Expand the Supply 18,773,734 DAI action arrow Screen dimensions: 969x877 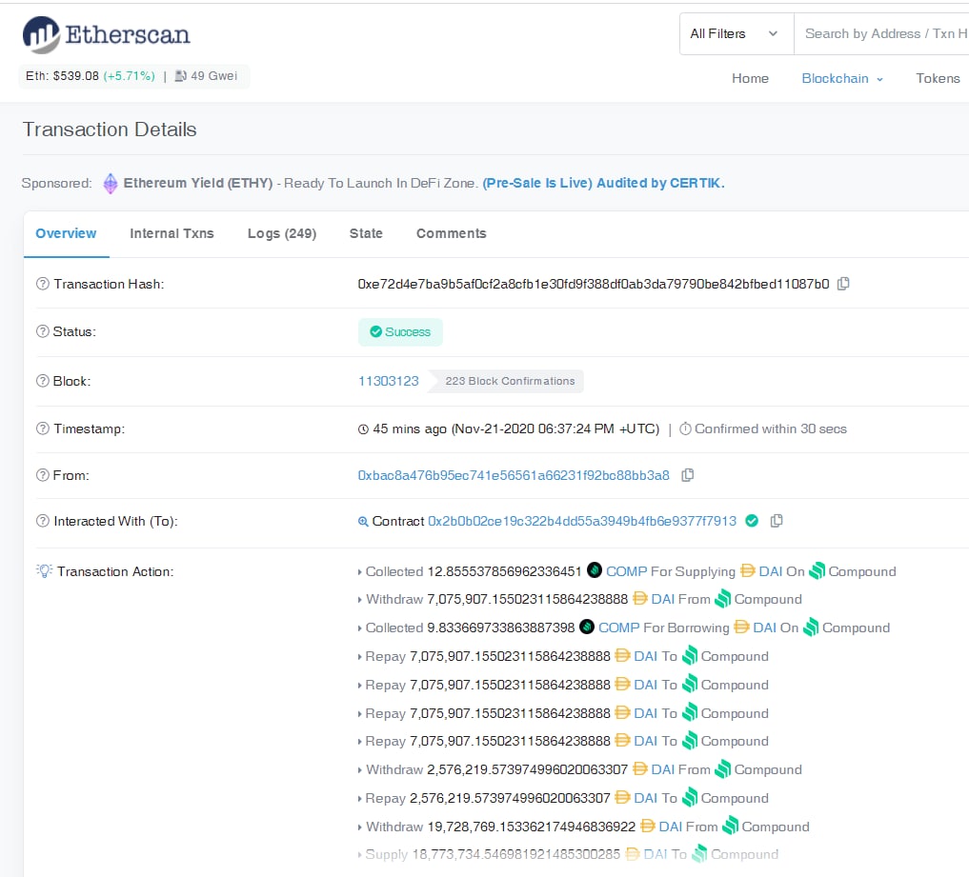pyautogui.click(x=359, y=855)
